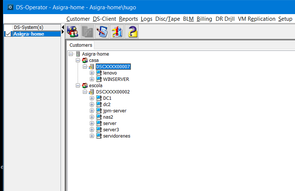Select the escola customer label
The image size is (295, 191).
click(96, 86)
